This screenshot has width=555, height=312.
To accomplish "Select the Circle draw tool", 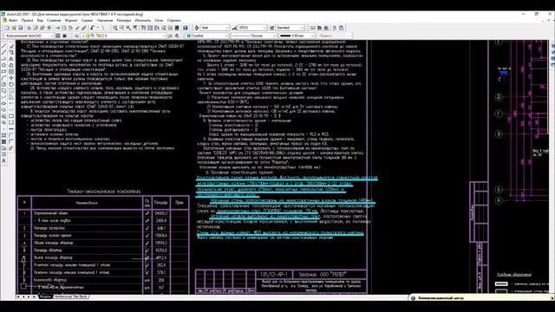I will point(3,84).
